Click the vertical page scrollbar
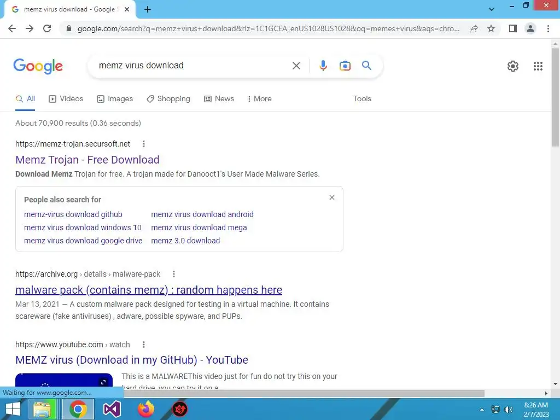This screenshot has width=560, height=420. tap(555, 96)
